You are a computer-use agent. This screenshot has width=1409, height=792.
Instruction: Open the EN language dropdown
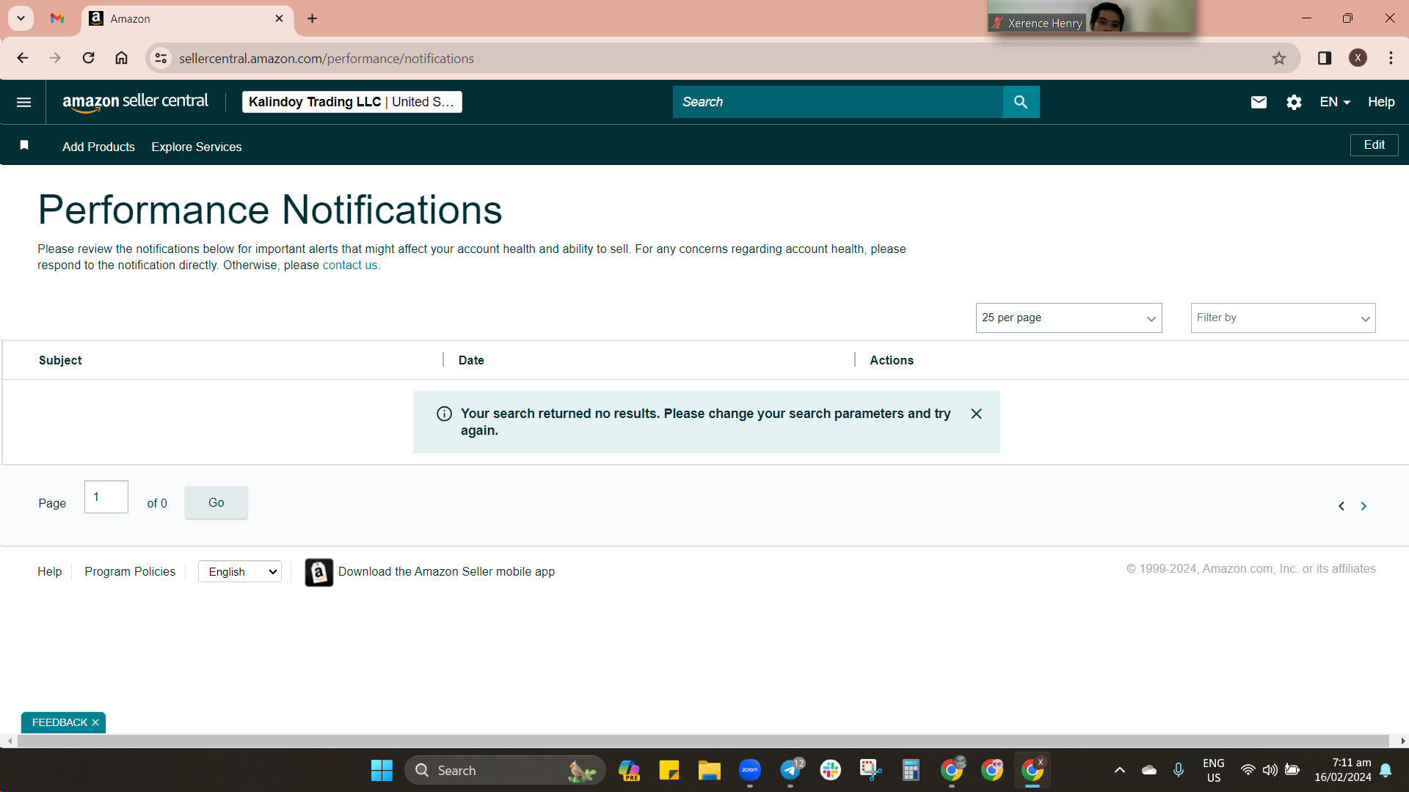[1335, 102]
